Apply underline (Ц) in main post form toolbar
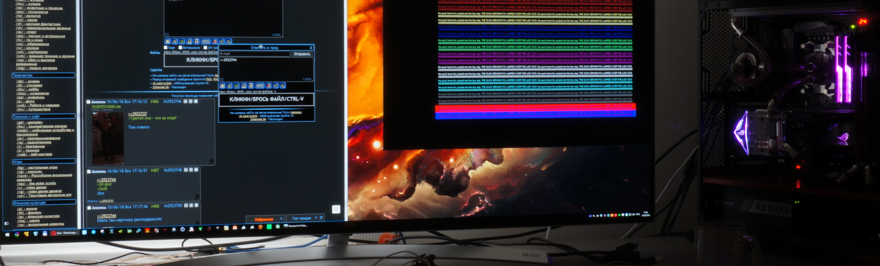The width and height of the screenshot is (880, 266). 189,41
